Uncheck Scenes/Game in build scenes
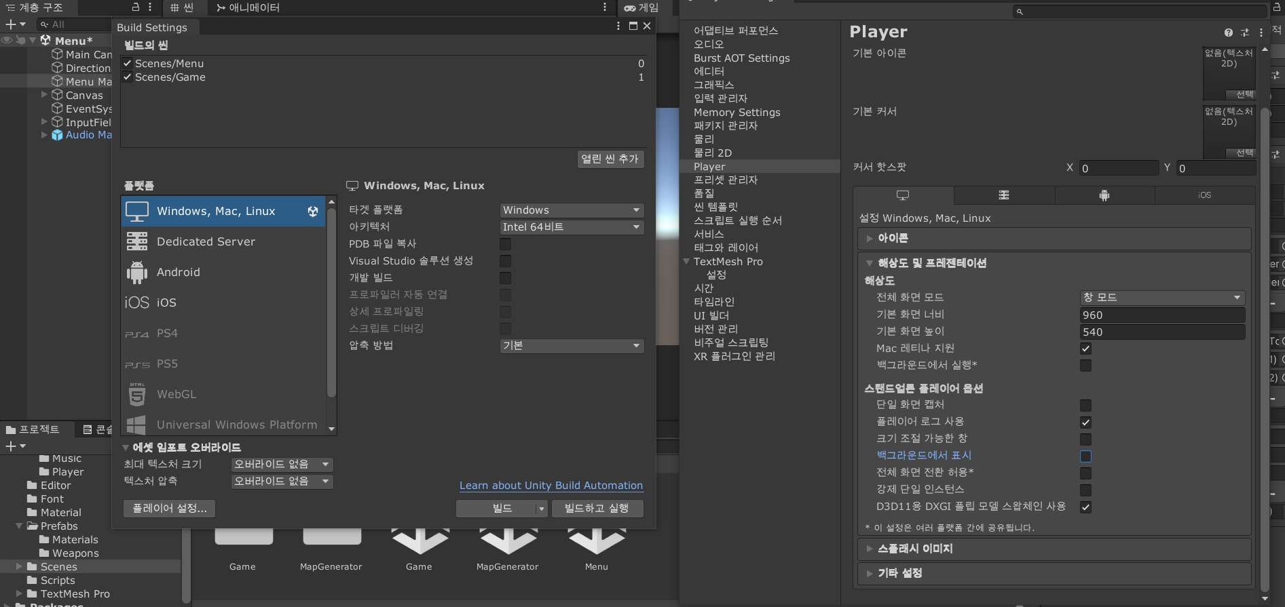This screenshot has height=607, width=1285. [127, 77]
